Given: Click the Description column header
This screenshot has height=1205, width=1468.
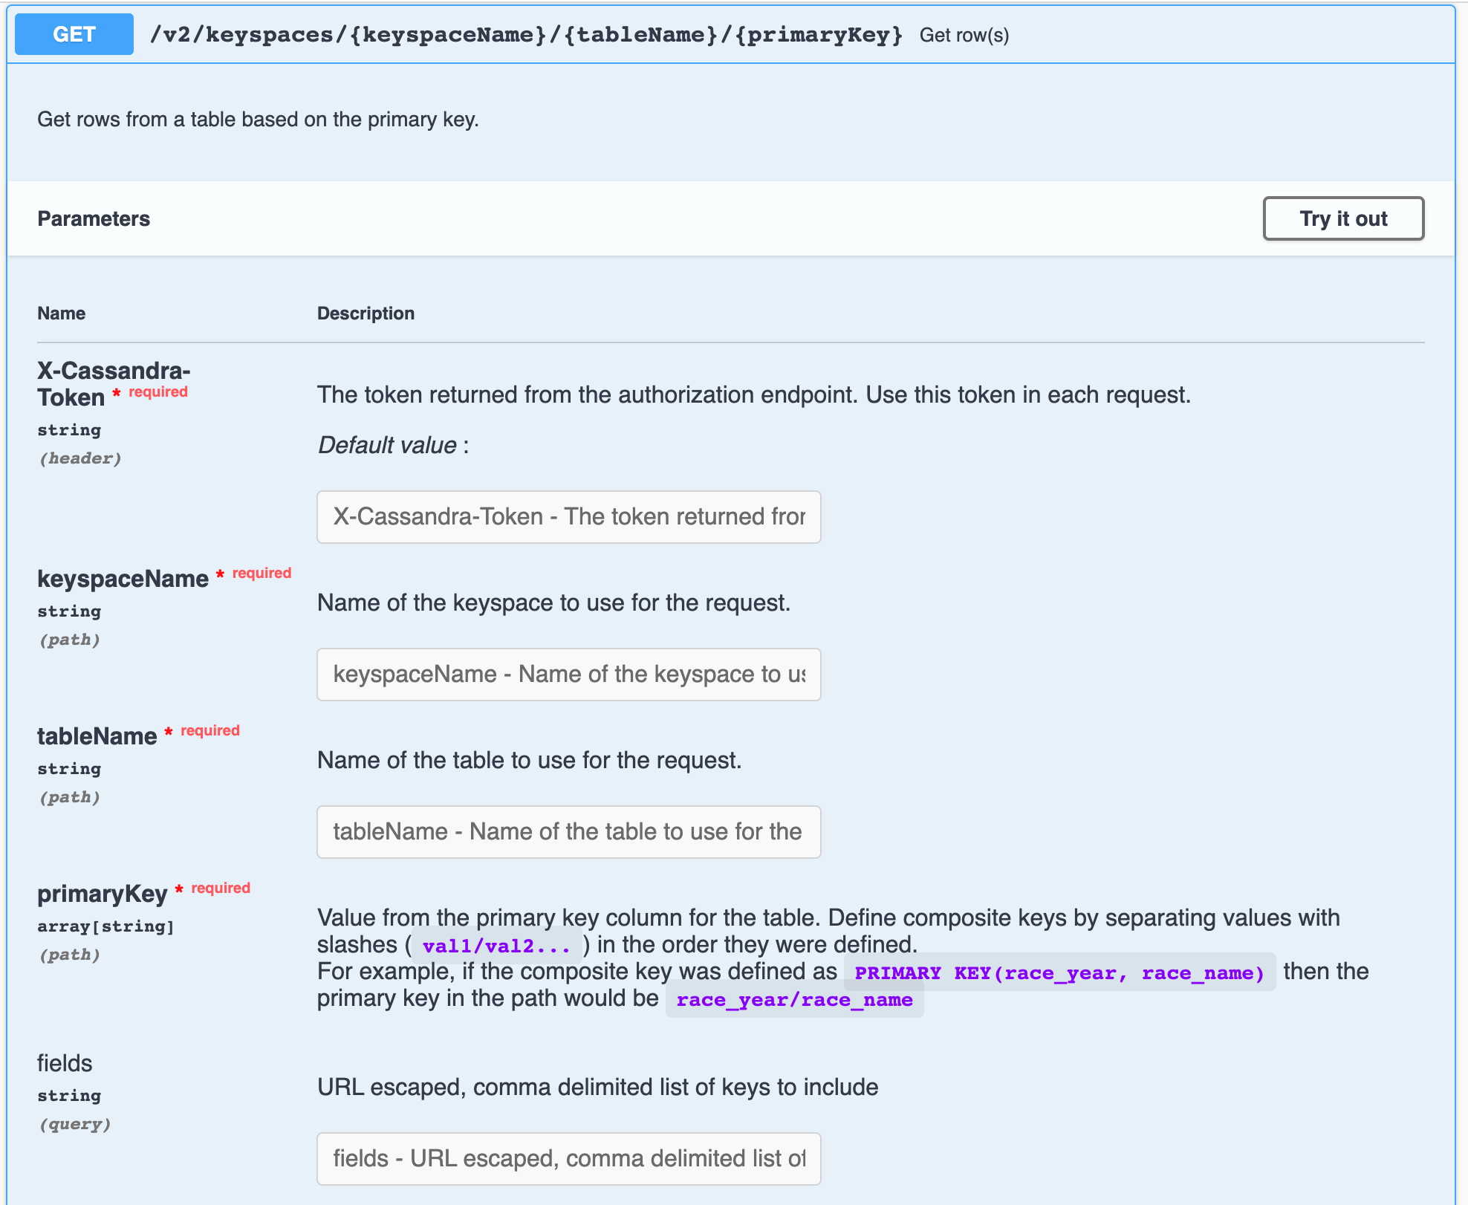Looking at the screenshot, I should (x=366, y=313).
